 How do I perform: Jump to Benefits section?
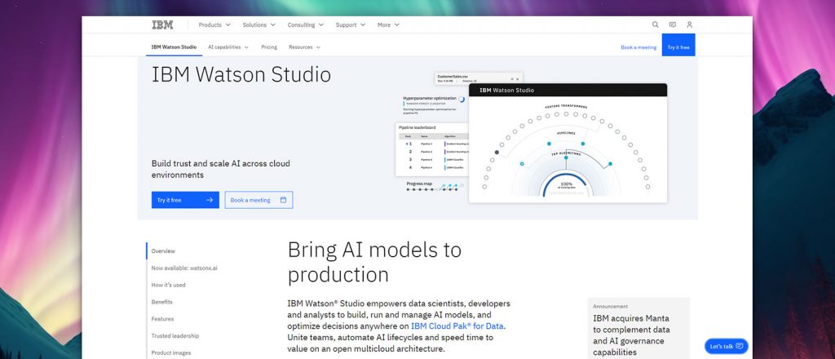point(162,302)
